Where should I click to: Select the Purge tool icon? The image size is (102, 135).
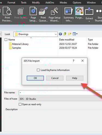[79, 11]
